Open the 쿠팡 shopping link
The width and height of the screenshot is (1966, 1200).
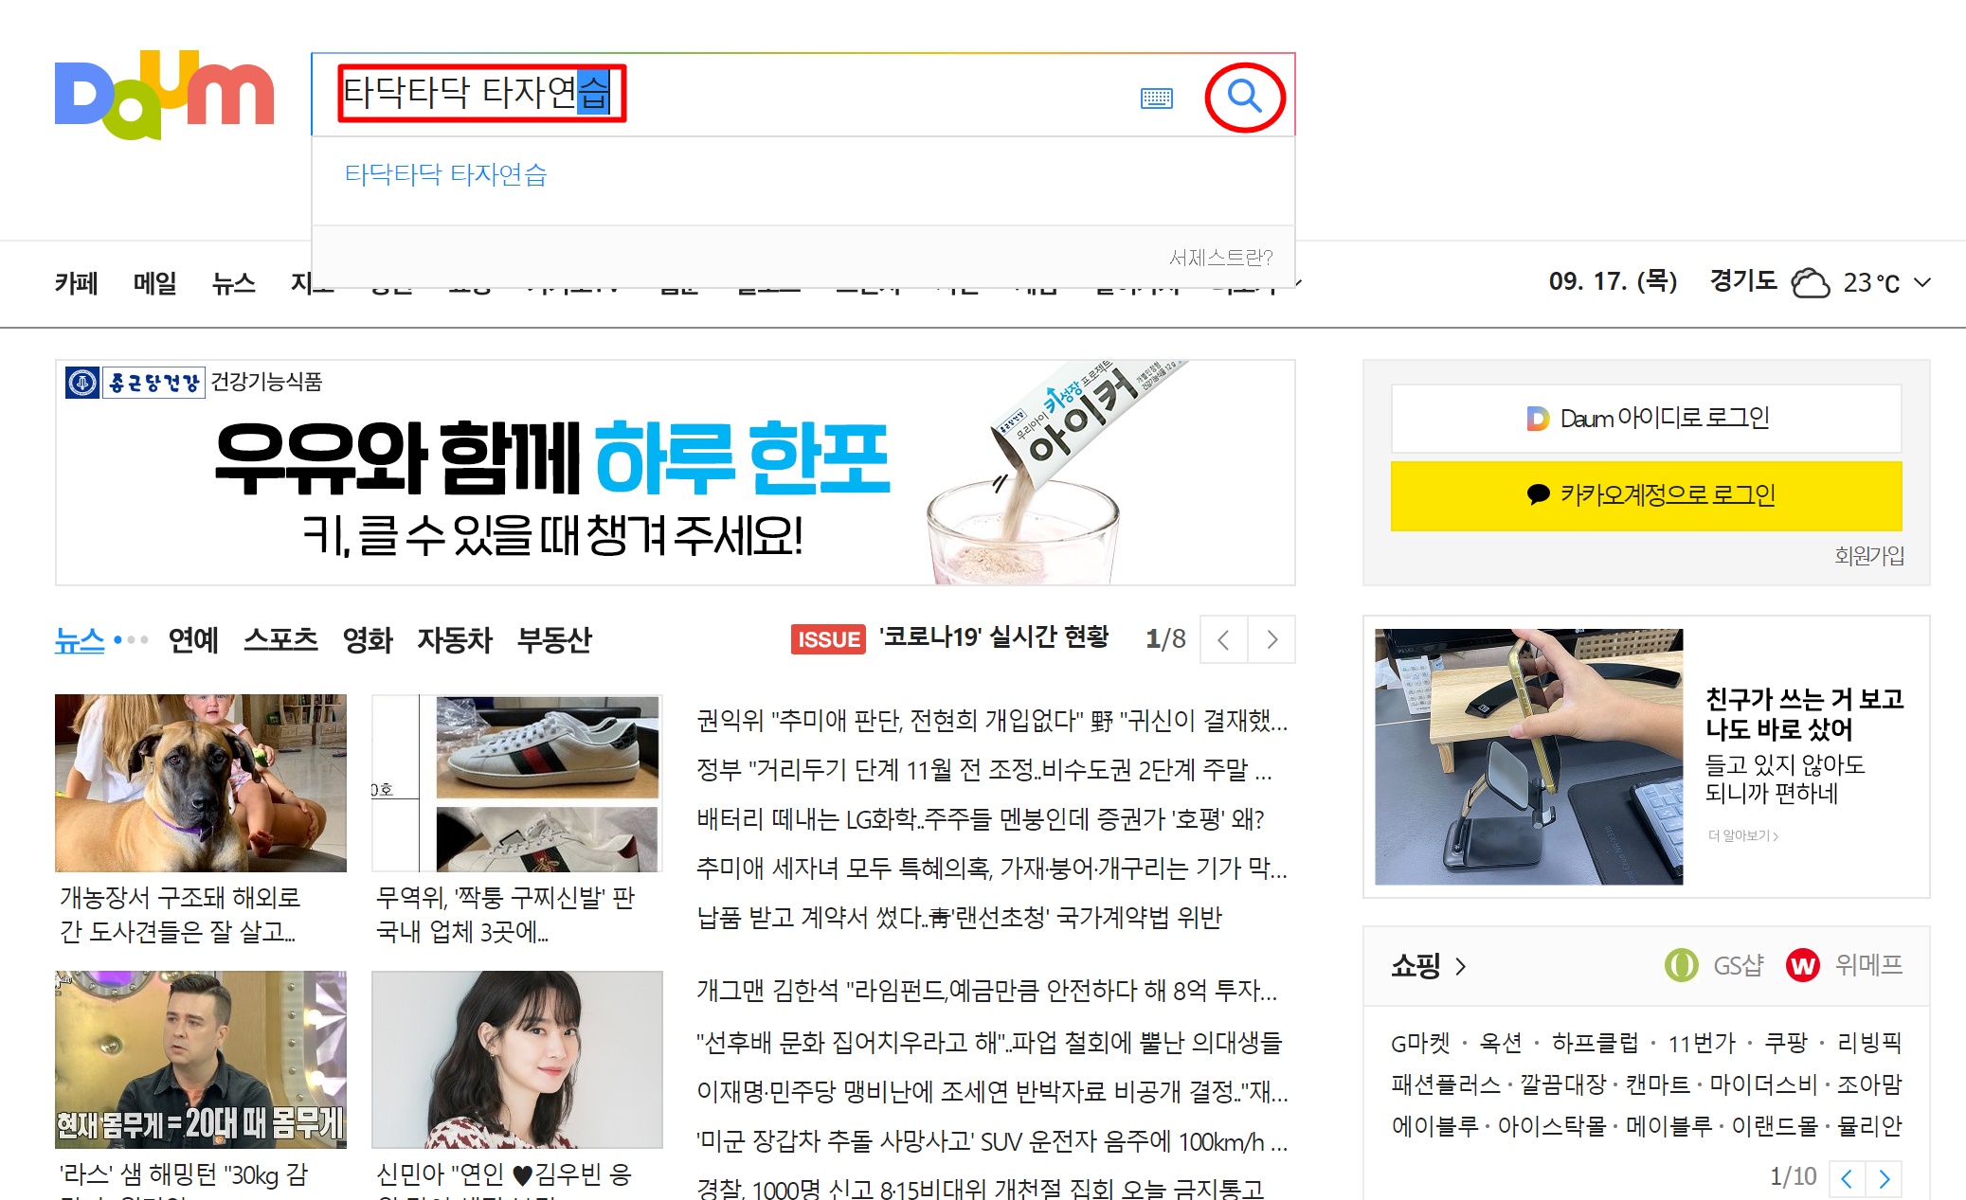(x=1786, y=1044)
